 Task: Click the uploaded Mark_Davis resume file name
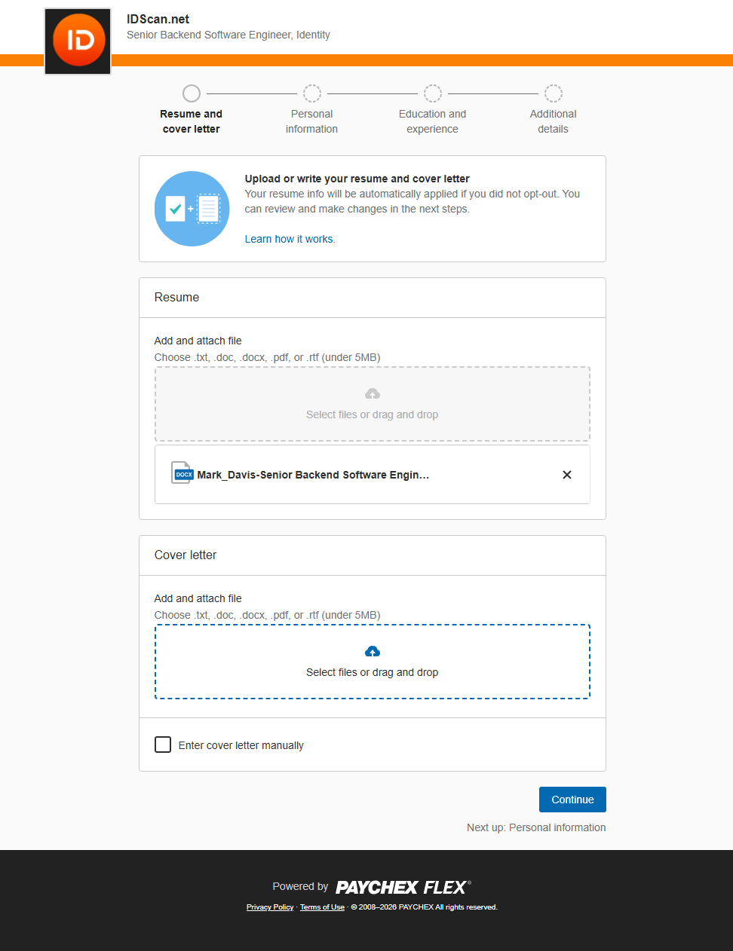pyautogui.click(x=313, y=475)
